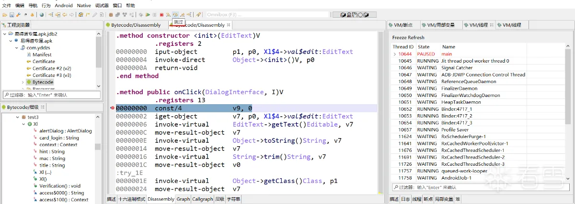The width and height of the screenshot is (575, 204).
Task: Click the perspective switcher icons button
Action: 354,15
